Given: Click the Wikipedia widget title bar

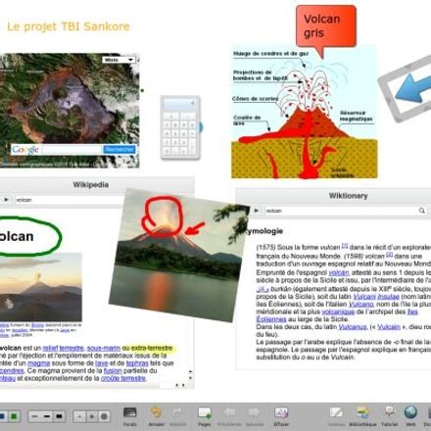Looking at the screenshot, I should [x=97, y=185].
